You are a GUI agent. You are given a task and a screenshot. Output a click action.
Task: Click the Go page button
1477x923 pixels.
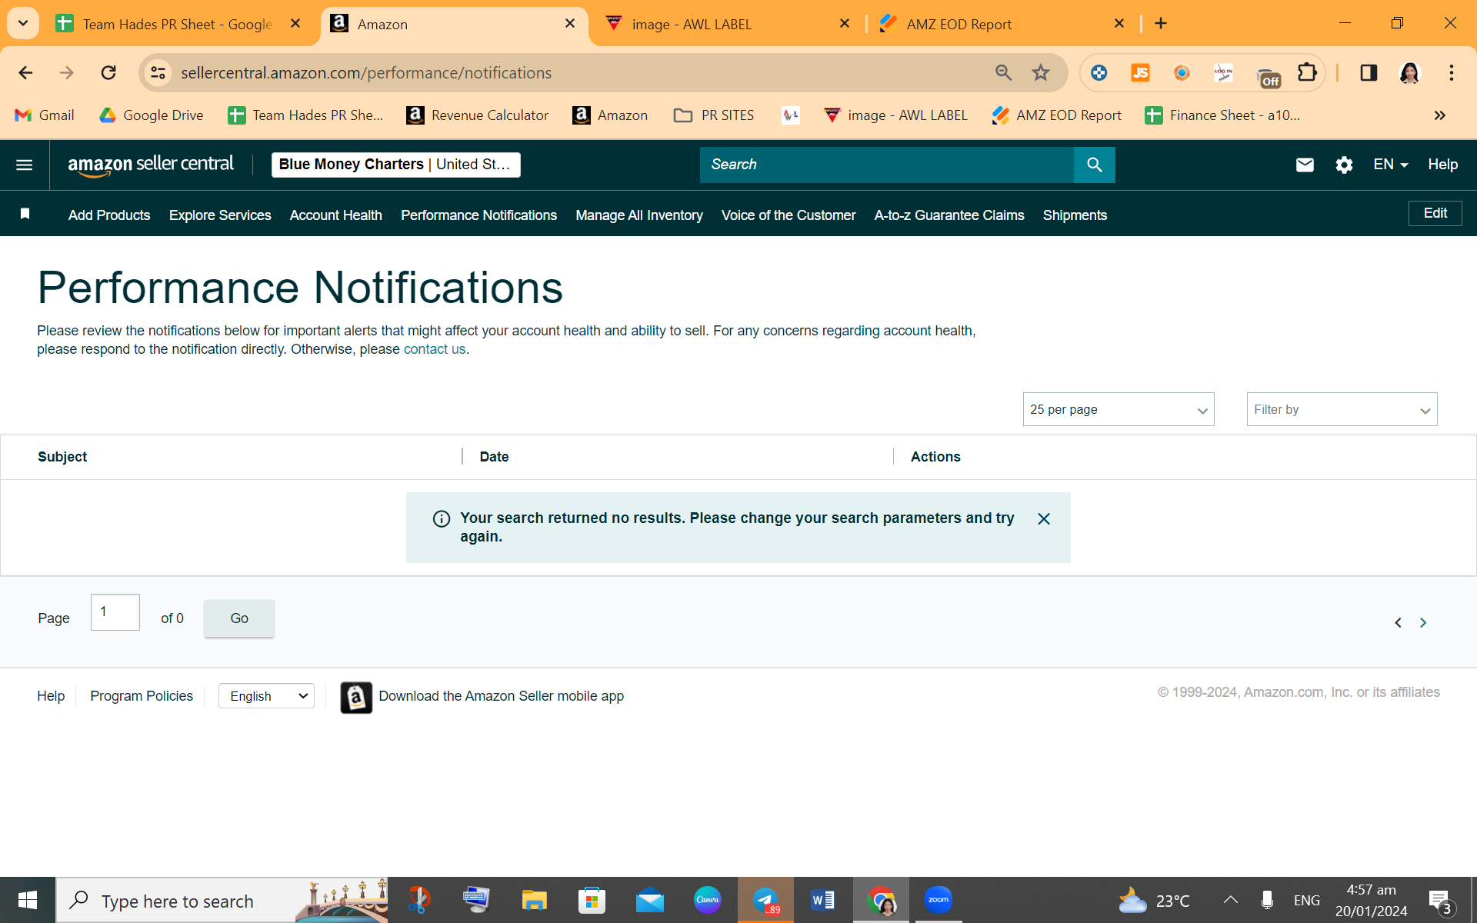pos(238,618)
